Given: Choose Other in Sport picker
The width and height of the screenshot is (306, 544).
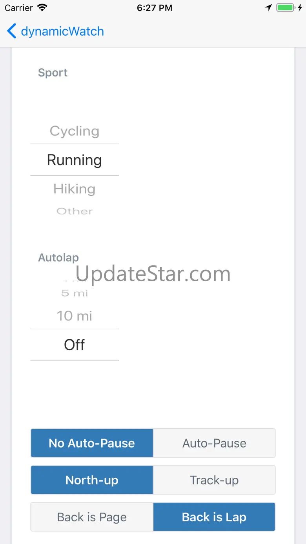Looking at the screenshot, I should click(75, 211).
